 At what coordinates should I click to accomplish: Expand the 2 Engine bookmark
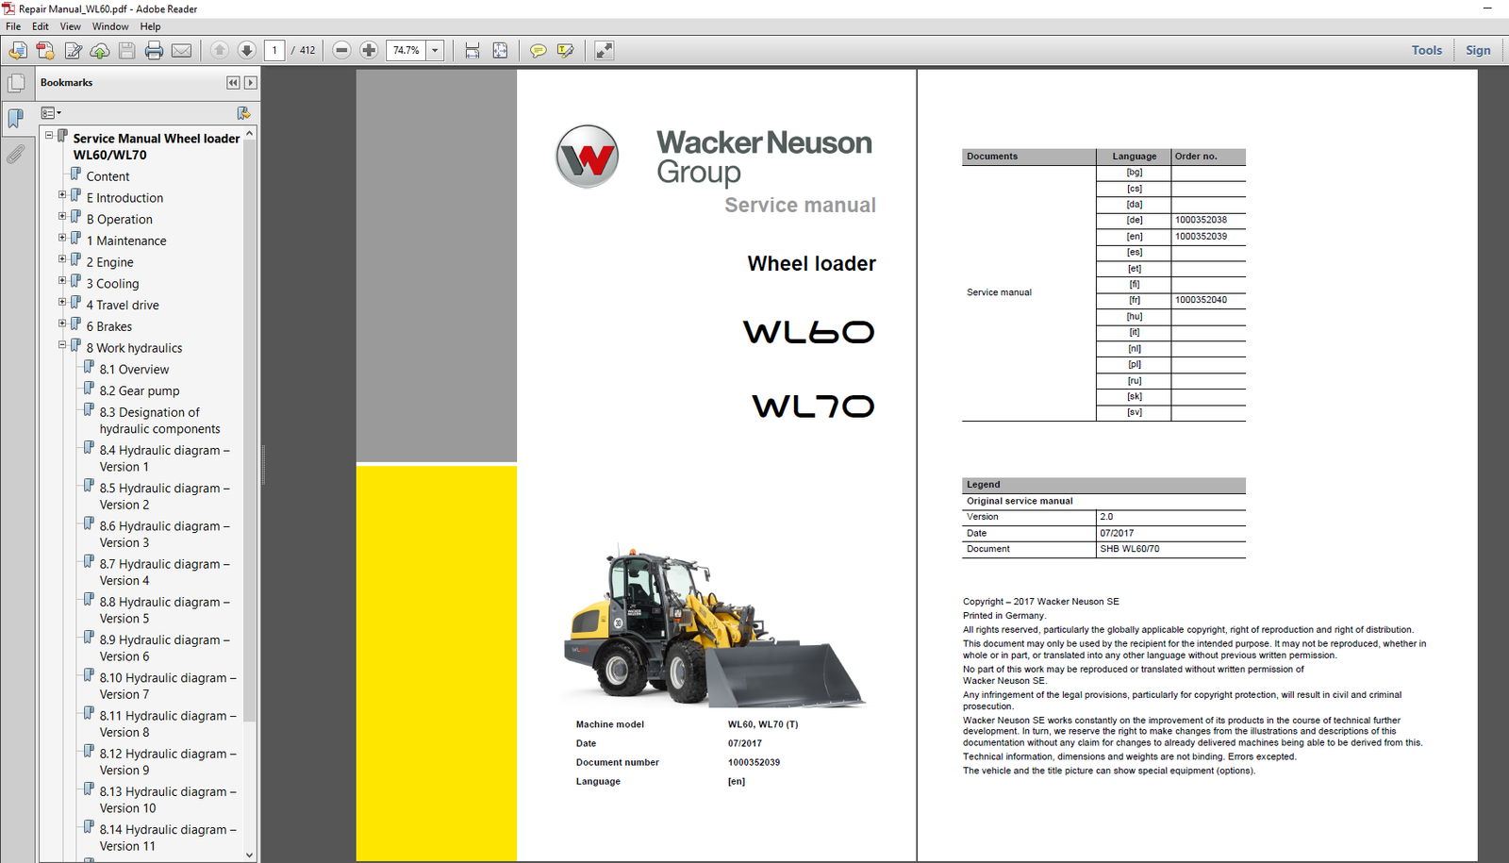click(x=62, y=259)
